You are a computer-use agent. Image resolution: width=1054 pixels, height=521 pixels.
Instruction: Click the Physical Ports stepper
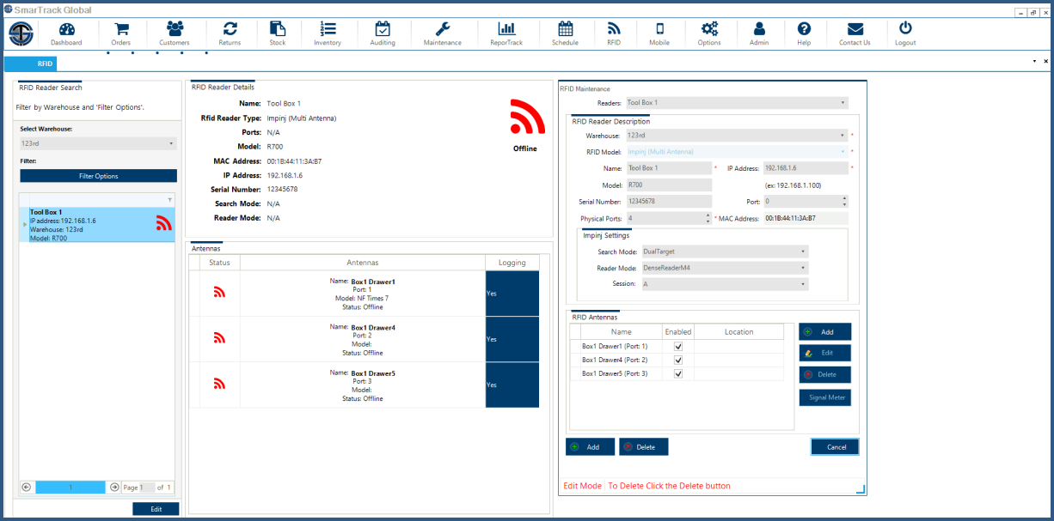coord(708,218)
